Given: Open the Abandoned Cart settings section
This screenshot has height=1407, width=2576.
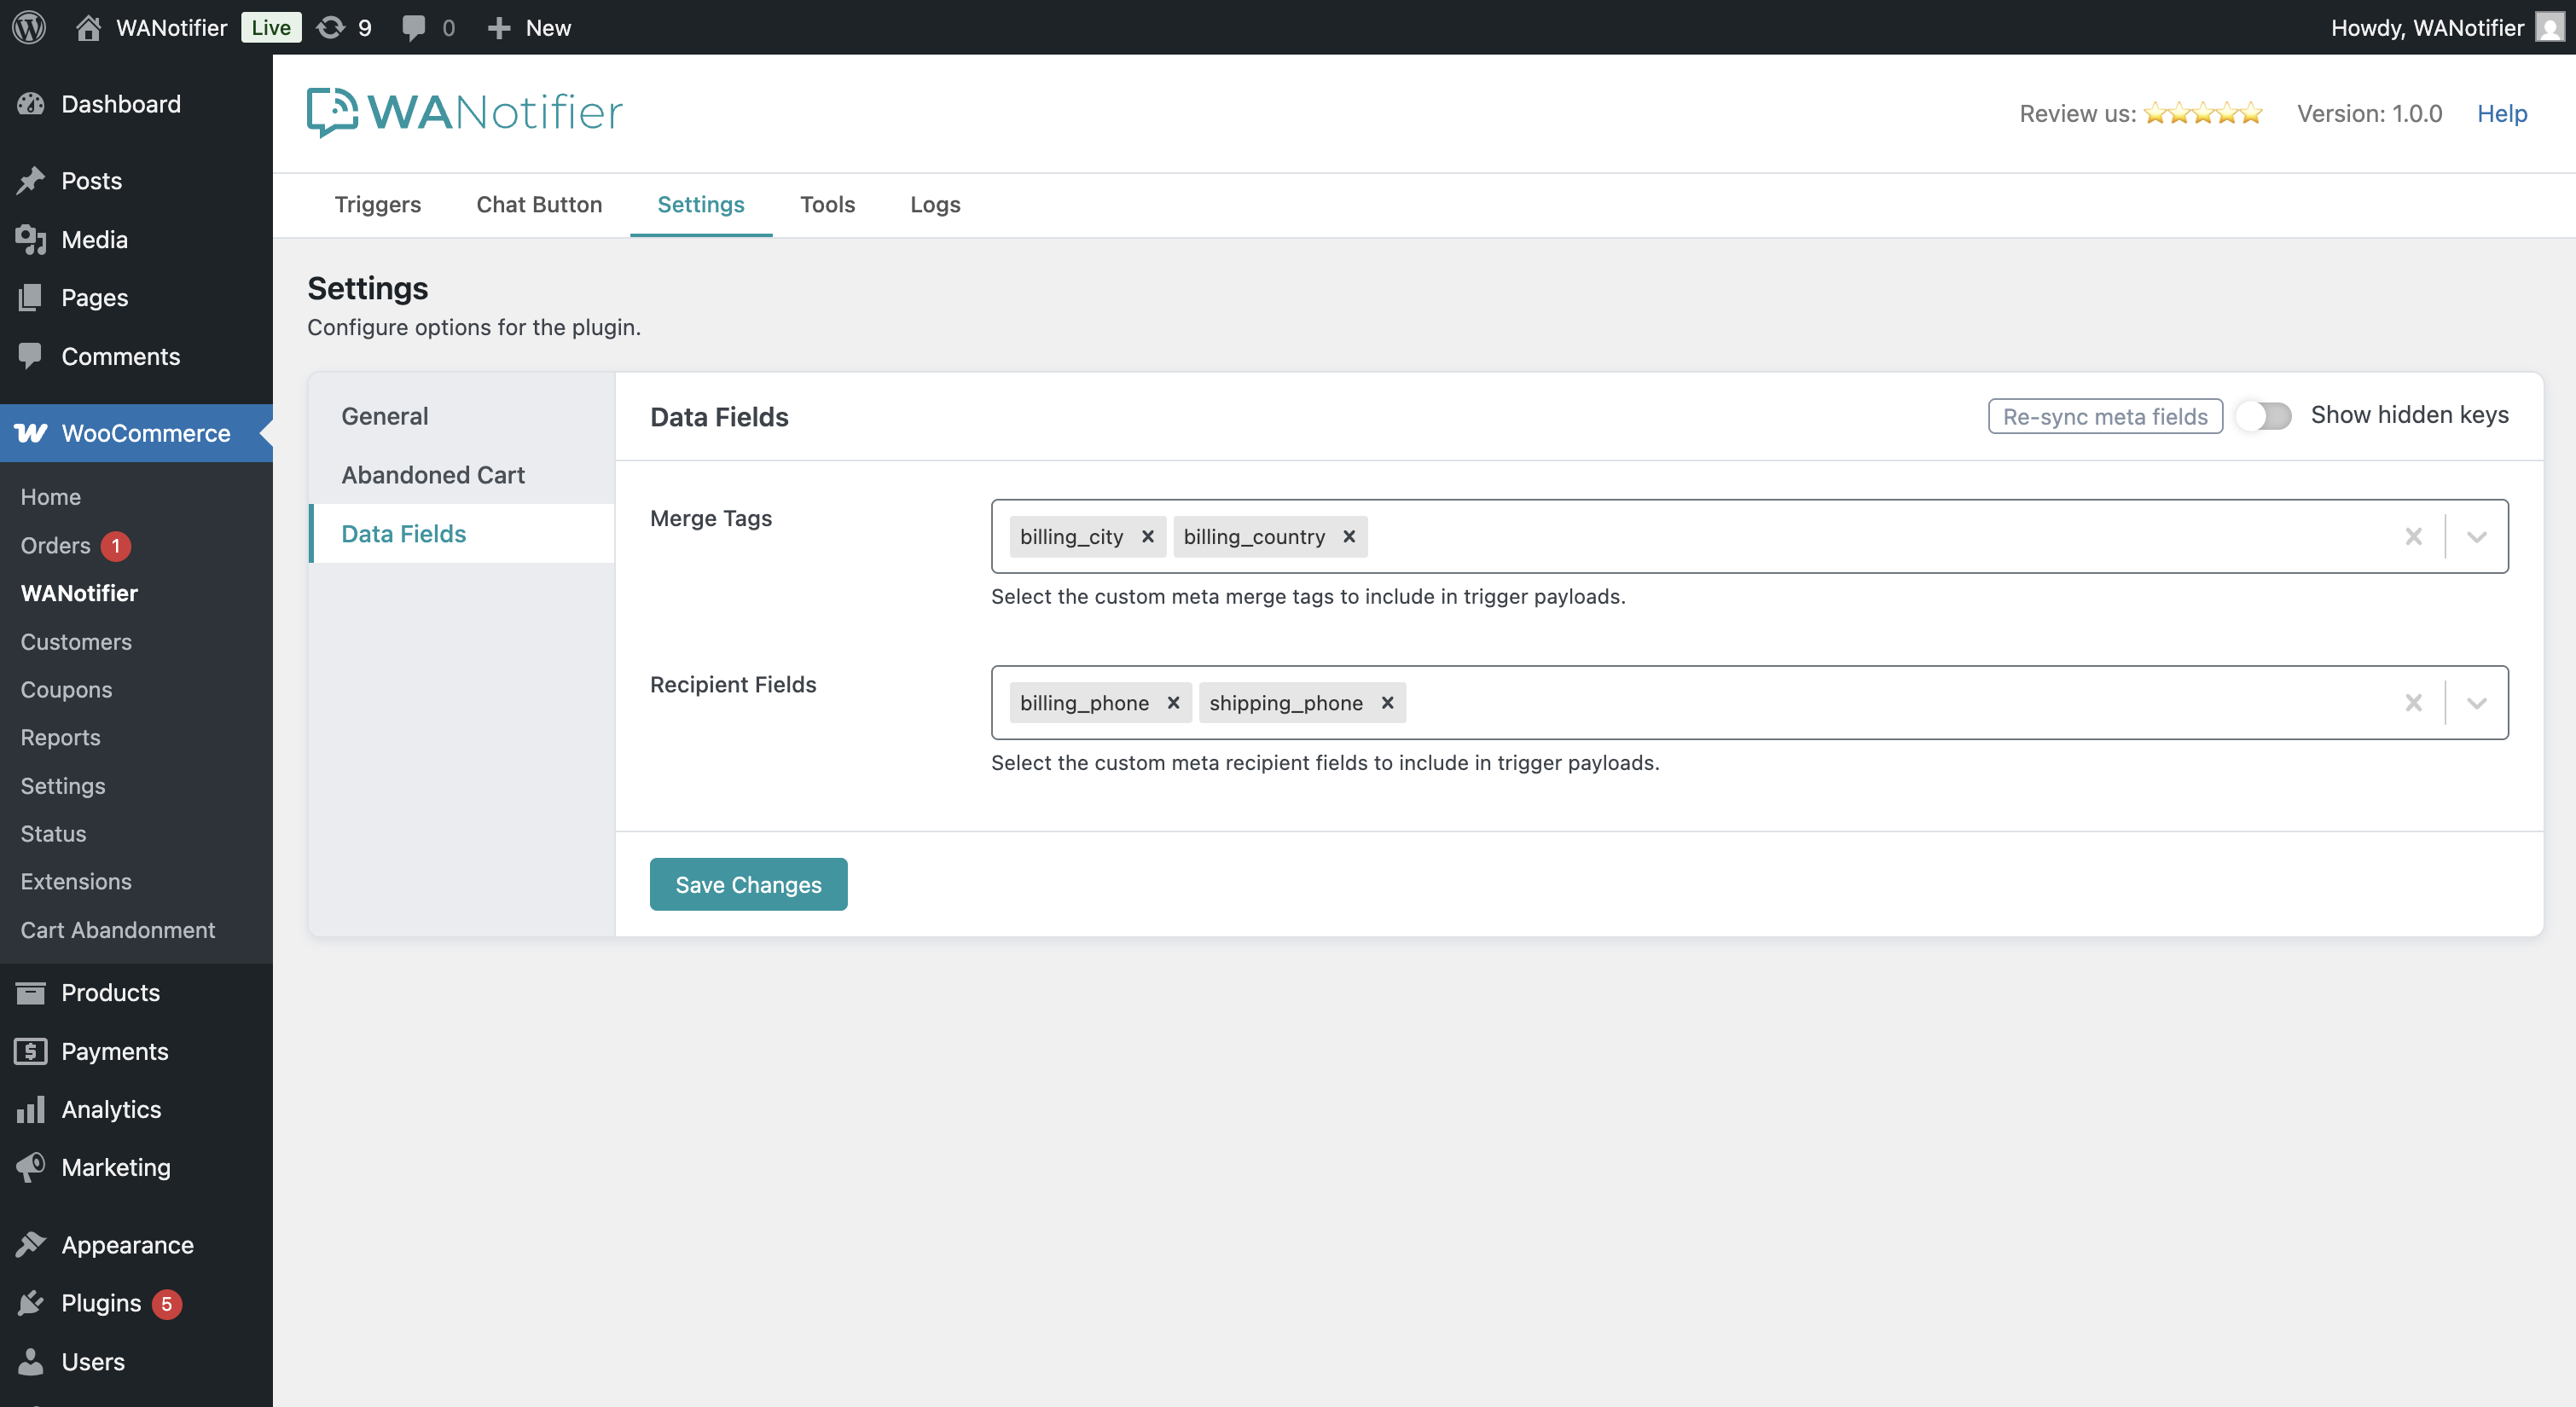Looking at the screenshot, I should coord(432,474).
